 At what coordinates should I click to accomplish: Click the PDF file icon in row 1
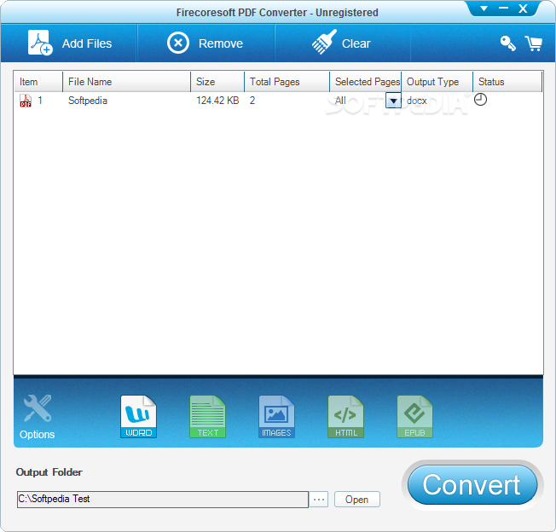tap(26, 101)
